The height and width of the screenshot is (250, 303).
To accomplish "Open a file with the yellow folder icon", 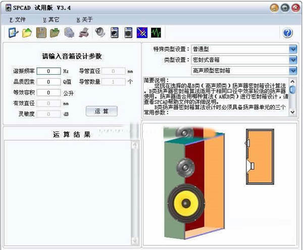I will (27, 33).
